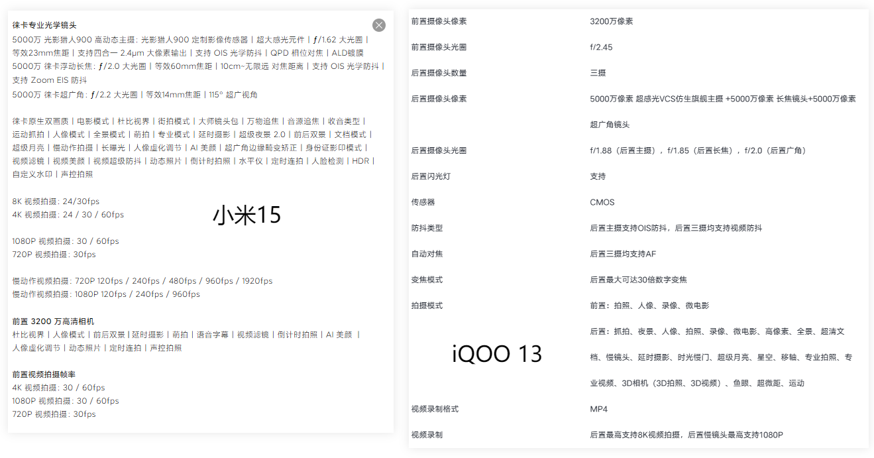Click the f/2.45 aperture value
Screen dimensions: 874x458
pos(602,46)
